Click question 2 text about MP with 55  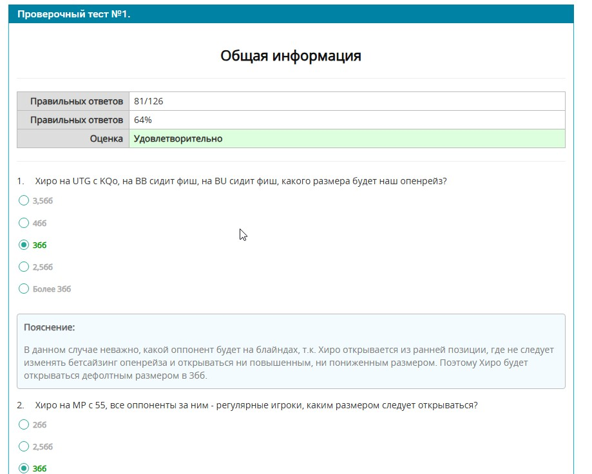(256, 405)
